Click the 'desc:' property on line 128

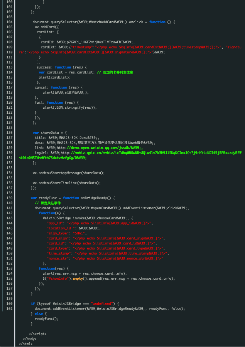[40, 143]
